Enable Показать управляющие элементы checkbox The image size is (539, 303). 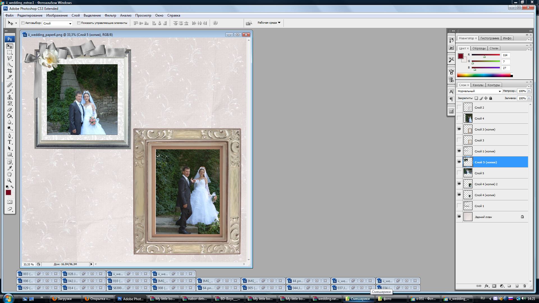[x=79, y=23]
